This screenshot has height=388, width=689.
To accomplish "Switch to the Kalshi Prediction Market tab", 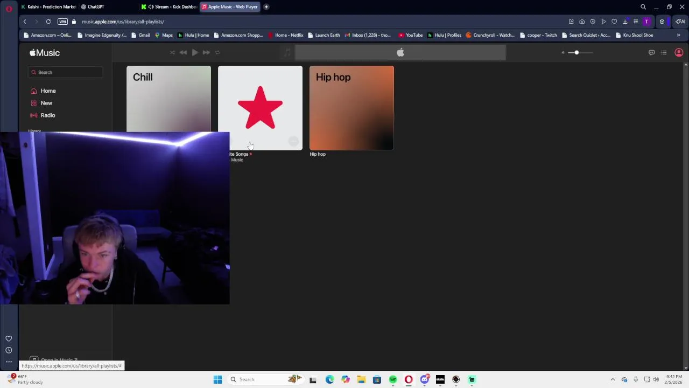I will click(48, 6).
